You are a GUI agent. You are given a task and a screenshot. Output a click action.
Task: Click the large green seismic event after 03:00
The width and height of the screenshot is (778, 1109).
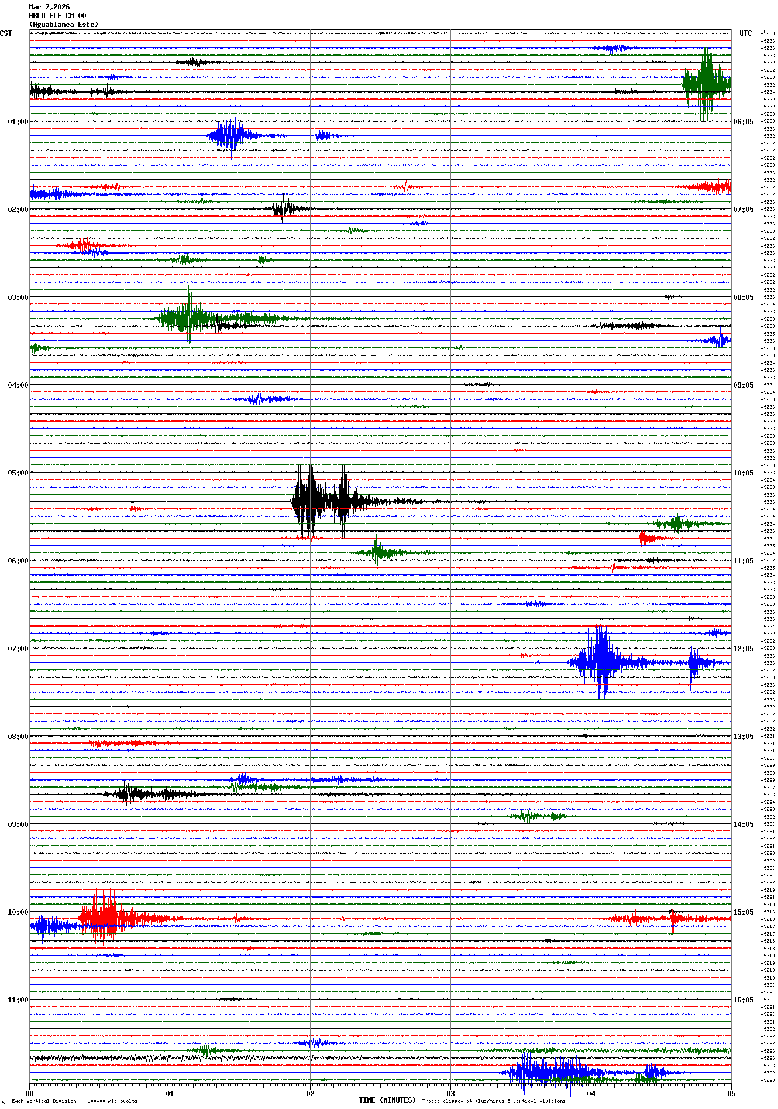tap(189, 318)
